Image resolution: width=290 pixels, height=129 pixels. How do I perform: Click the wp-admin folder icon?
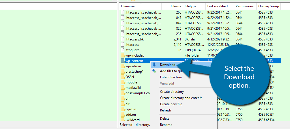(123, 66)
